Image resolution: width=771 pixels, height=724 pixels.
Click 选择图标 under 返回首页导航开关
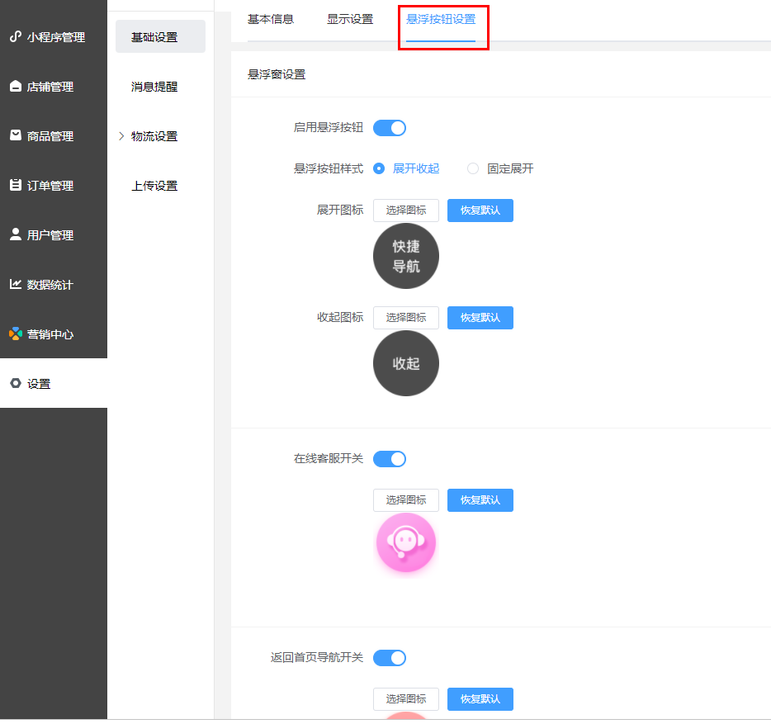click(406, 699)
